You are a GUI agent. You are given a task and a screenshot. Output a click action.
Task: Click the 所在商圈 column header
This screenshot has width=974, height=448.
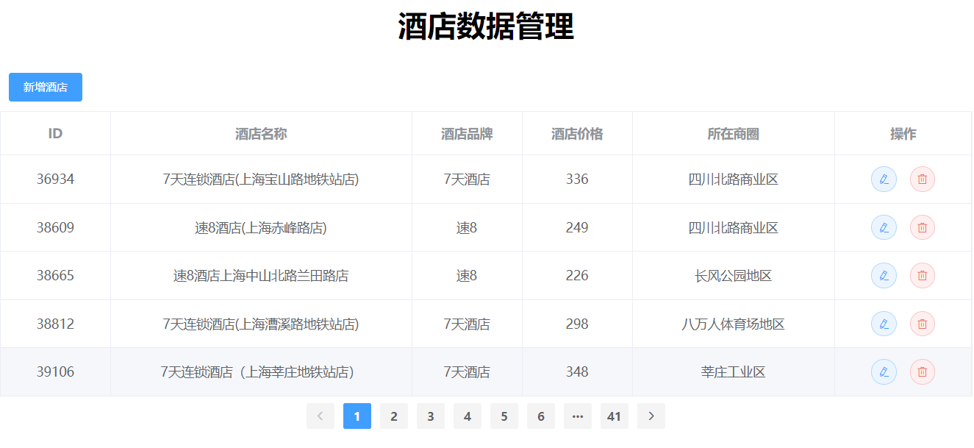click(734, 134)
